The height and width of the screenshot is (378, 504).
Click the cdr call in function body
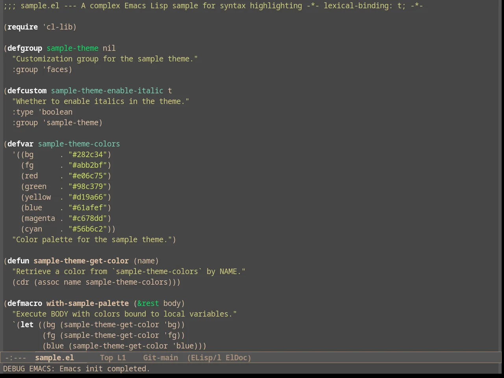tap(23, 282)
